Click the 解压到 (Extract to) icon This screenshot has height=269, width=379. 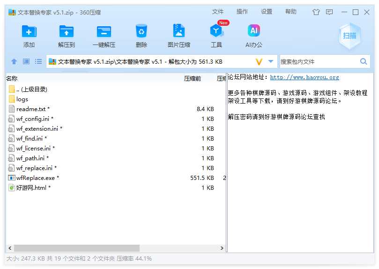point(67,31)
